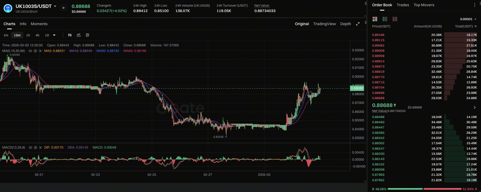Open the 0.00001 price precision dropdown
Image resolution: width=481 pixels, height=192 pixels.
click(469, 19)
